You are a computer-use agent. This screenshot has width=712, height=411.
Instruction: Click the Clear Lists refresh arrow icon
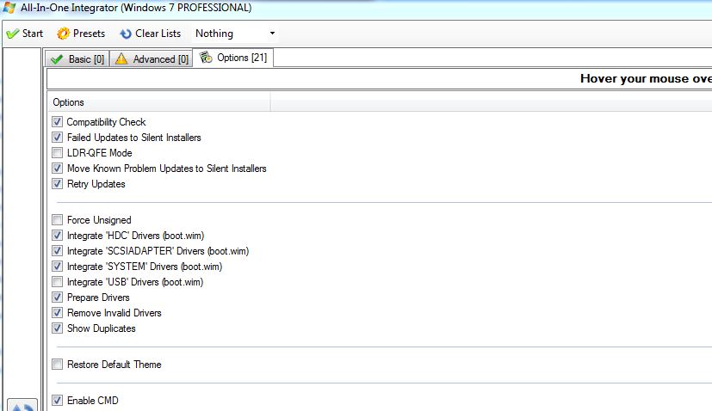click(x=126, y=34)
